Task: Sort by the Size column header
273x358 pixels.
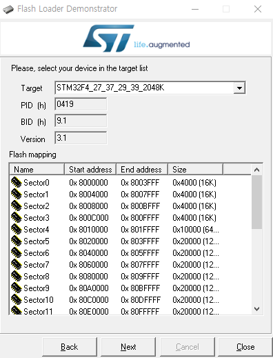Action: click(x=196, y=170)
